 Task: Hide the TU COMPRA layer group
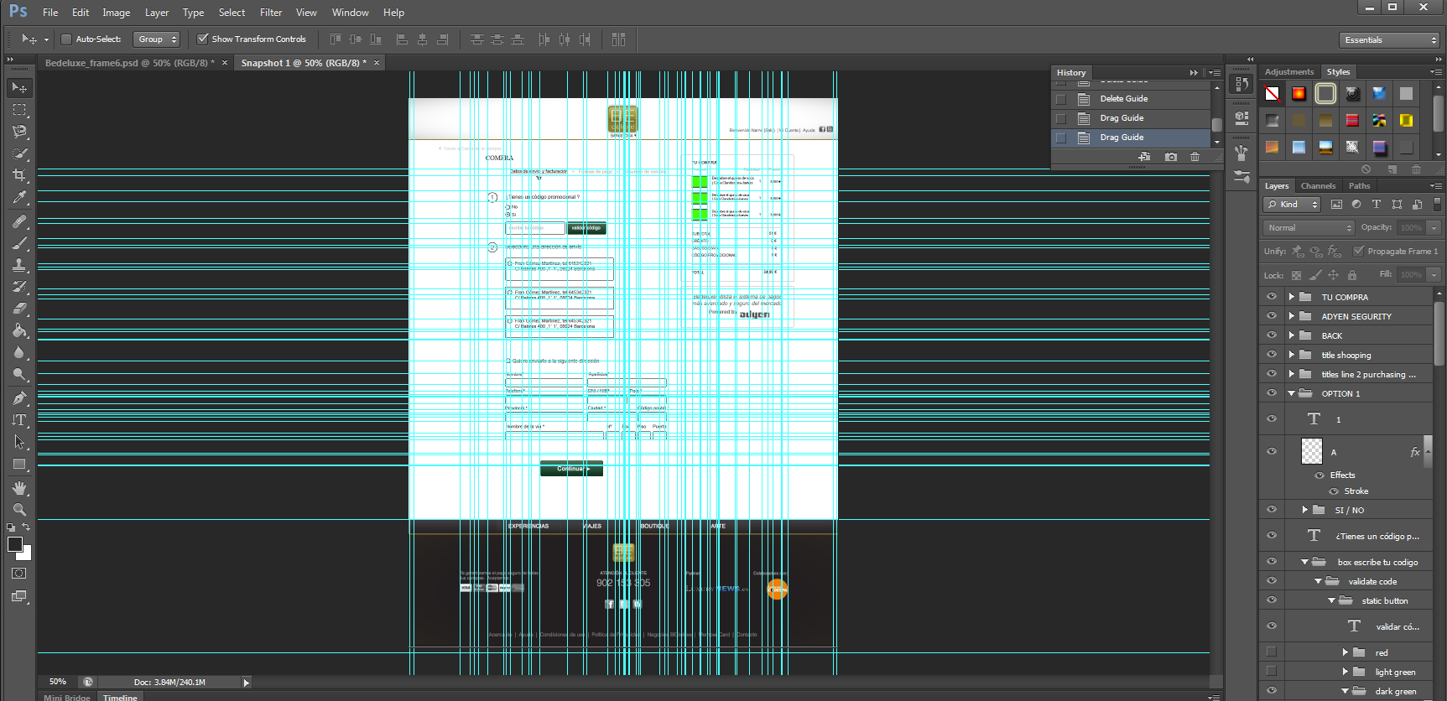[1272, 297]
